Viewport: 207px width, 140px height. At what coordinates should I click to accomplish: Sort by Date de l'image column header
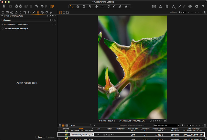194,129
